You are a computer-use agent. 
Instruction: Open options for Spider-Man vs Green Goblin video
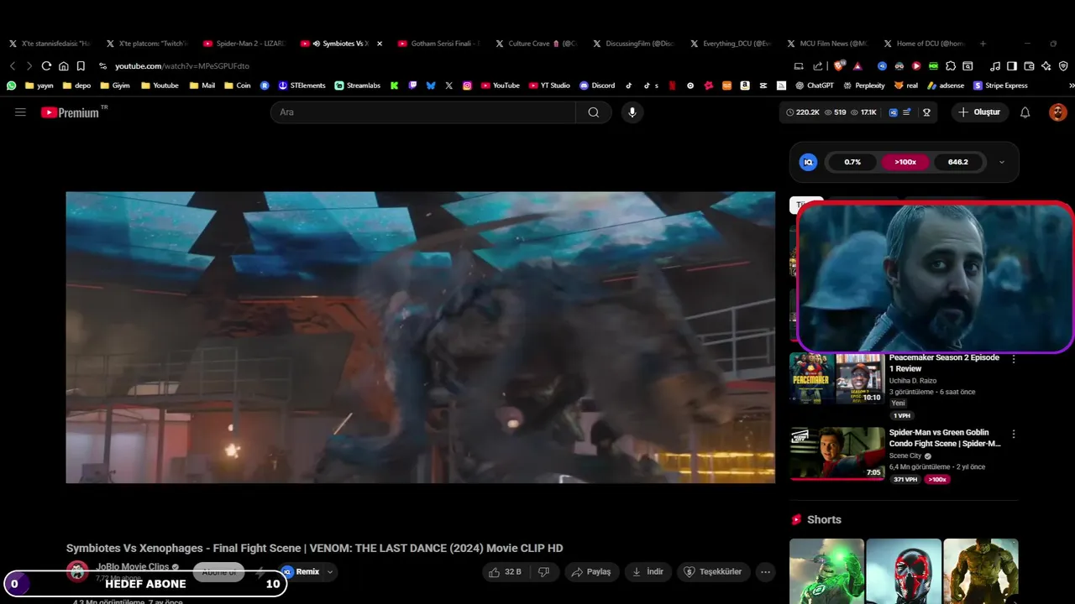point(1014,435)
